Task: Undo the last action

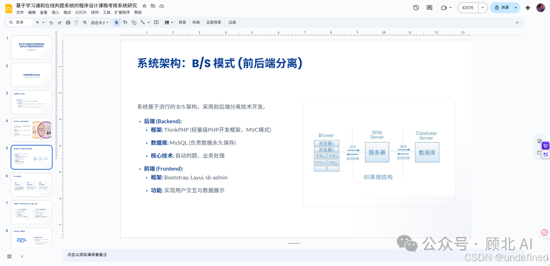Action: point(51,22)
